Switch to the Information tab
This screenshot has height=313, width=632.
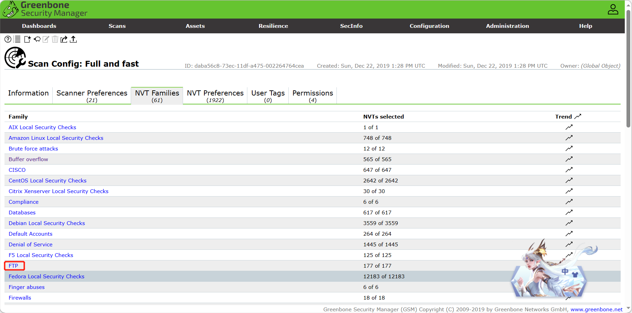29,96
